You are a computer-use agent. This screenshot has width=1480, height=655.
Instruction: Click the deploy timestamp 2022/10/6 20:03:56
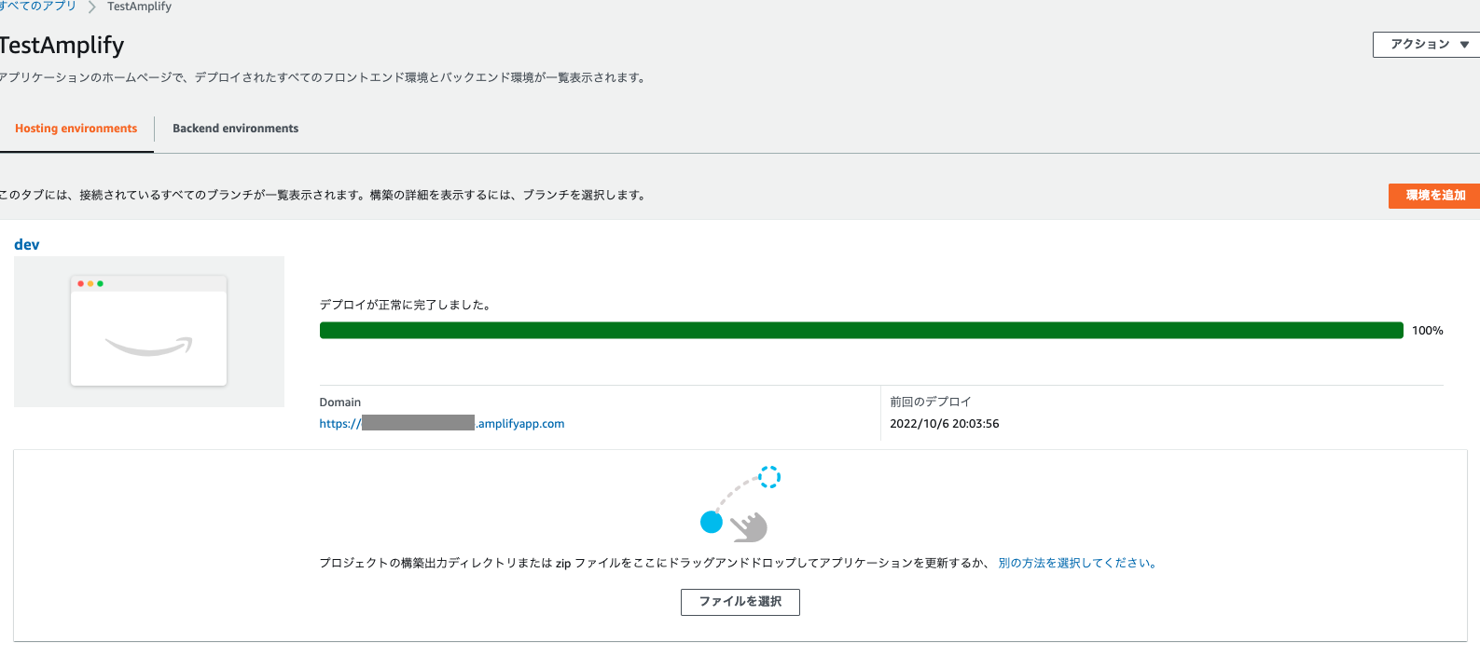(x=944, y=424)
